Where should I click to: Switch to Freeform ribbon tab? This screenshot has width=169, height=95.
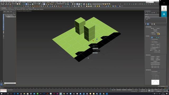tap(9, 8)
